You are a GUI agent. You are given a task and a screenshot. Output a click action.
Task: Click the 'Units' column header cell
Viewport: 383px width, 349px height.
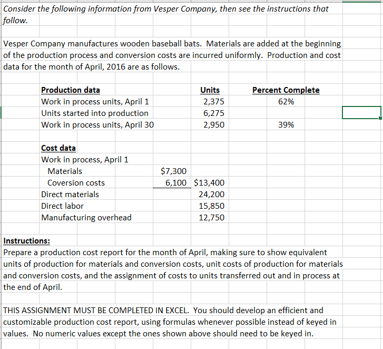[x=210, y=90]
